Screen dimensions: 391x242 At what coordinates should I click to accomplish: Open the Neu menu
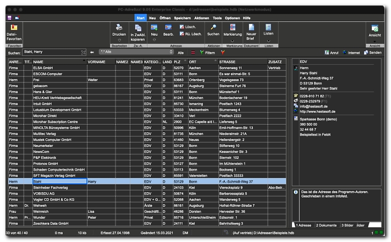coord(152,18)
